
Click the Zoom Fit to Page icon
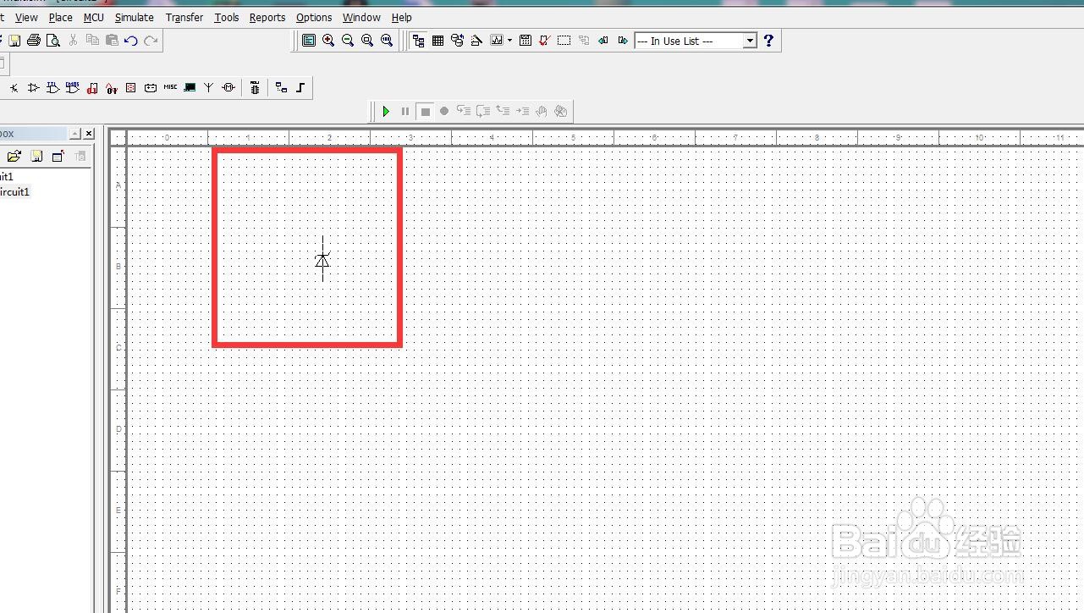(x=387, y=41)
